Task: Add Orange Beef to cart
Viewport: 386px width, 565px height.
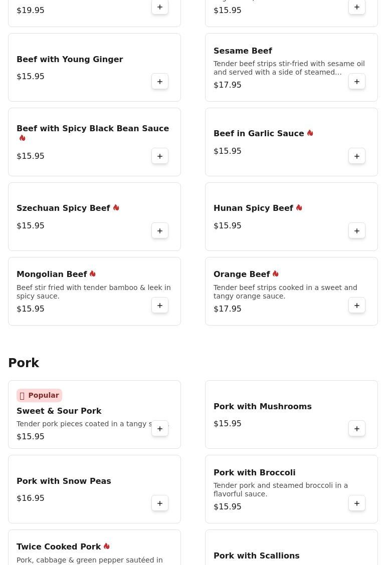Action: (357, 306)
